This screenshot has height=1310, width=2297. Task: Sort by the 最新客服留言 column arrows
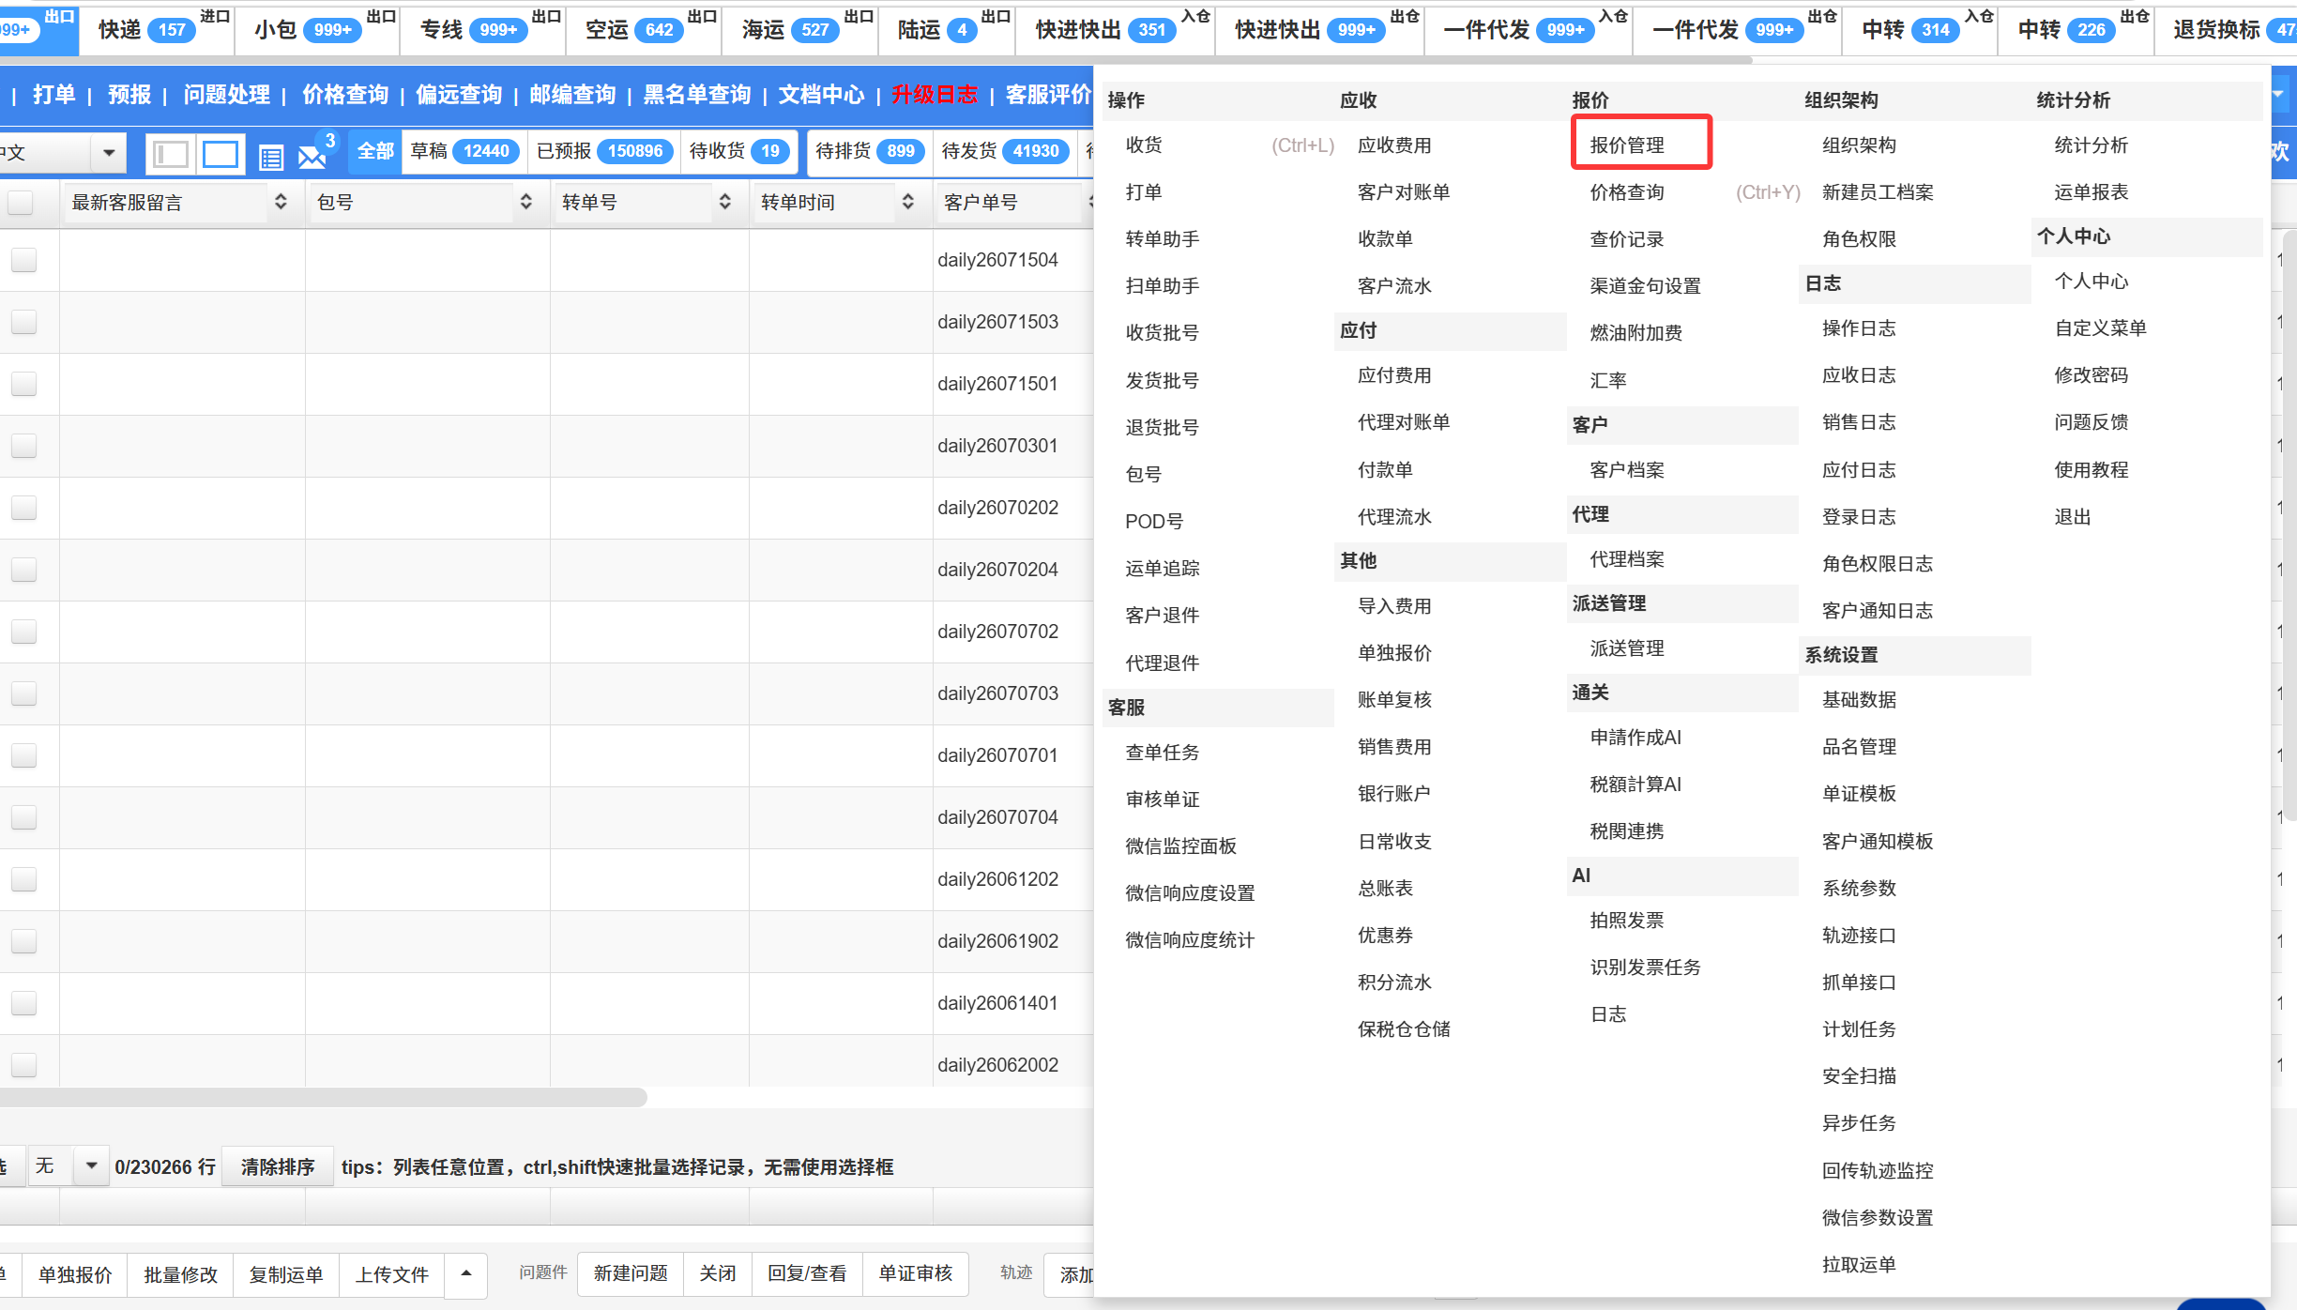click(x=280, y=202)
